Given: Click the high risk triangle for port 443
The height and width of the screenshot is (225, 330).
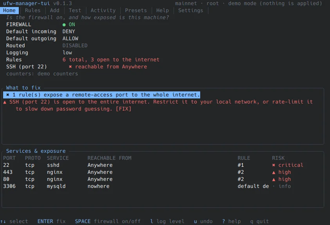Looking at the screenshot, I should pyautogui.click(x=274, y=172).
